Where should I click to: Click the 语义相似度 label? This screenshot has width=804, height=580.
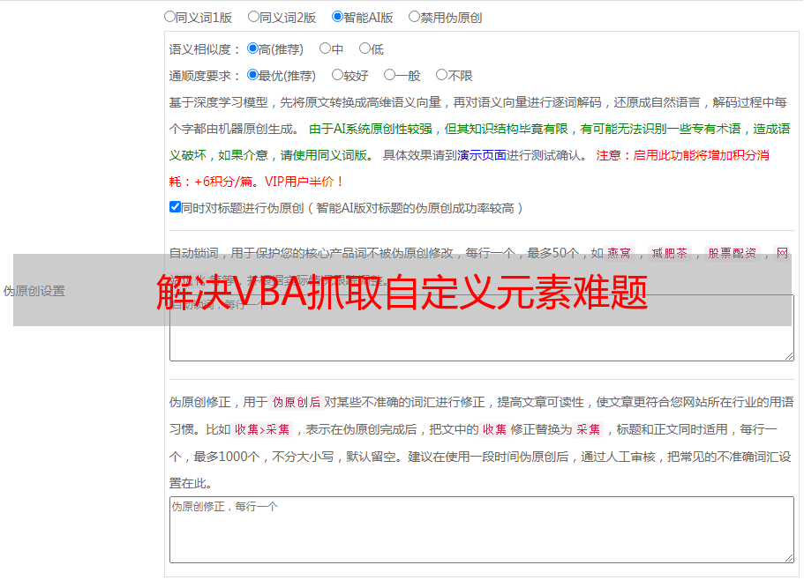click(204, 49)
